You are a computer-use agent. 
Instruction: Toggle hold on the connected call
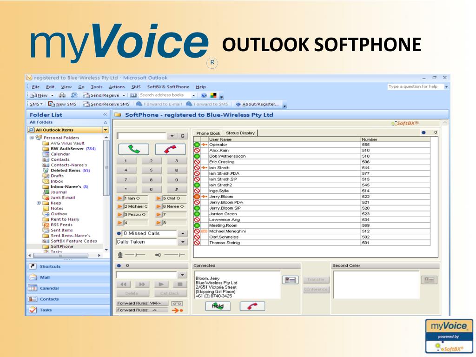click(218, 306)
